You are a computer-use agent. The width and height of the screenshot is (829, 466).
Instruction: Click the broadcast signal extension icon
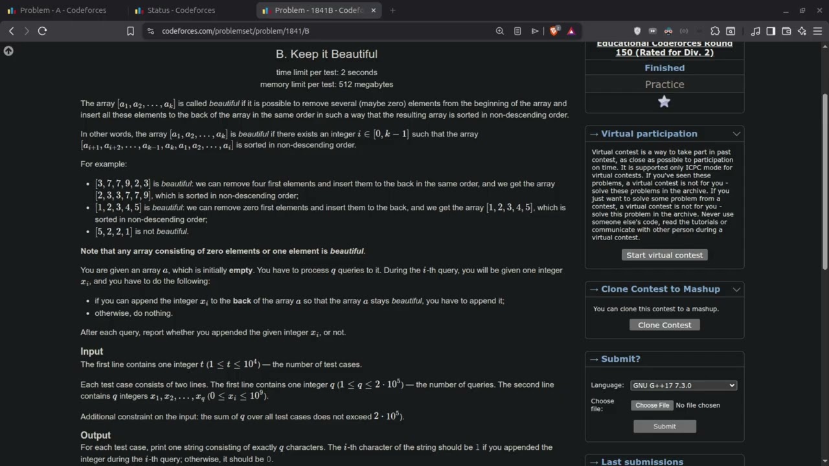[684, 30]
